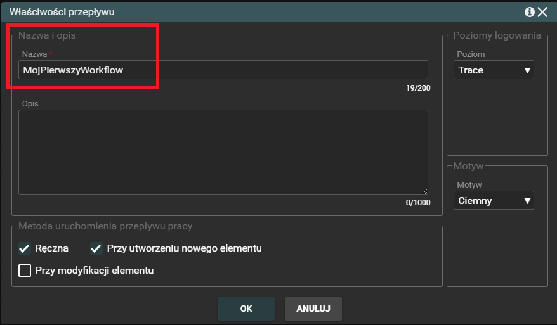Disable Przy utworzeniu nowego elementu checkbox
557x325 pixels.
[x=96, y=248]
